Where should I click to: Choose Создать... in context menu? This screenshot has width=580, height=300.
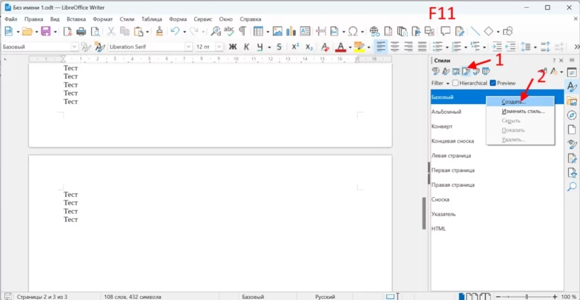point(520,101)
